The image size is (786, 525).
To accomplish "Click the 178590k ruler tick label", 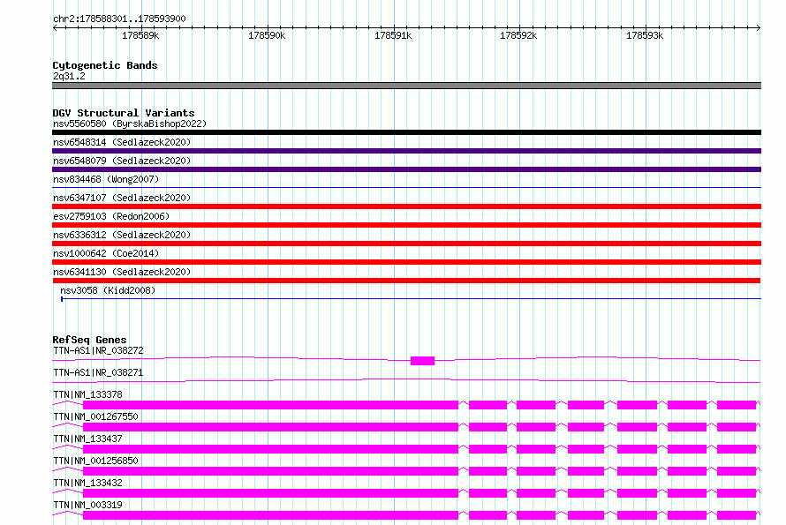I will tap(267, 35).
